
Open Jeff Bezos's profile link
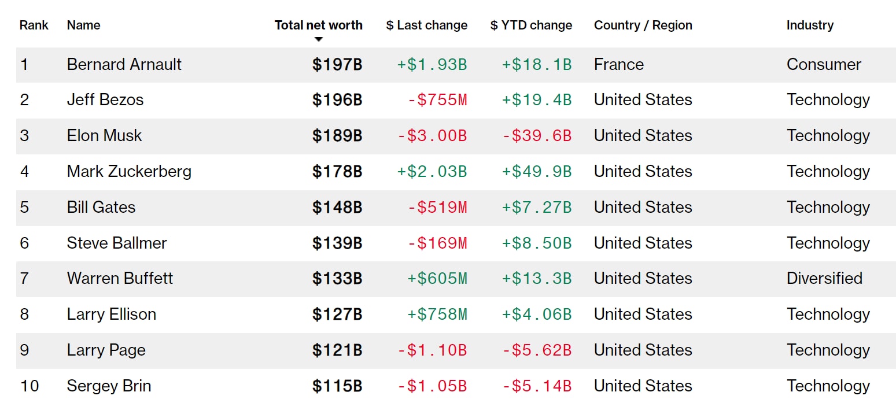[x=105, y=100]
